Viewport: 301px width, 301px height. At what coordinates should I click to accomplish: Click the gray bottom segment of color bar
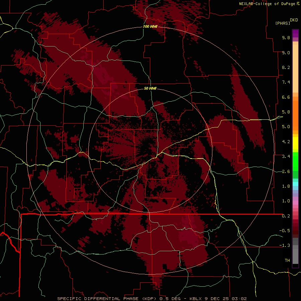pyautogui.click(x=295, y=256)
